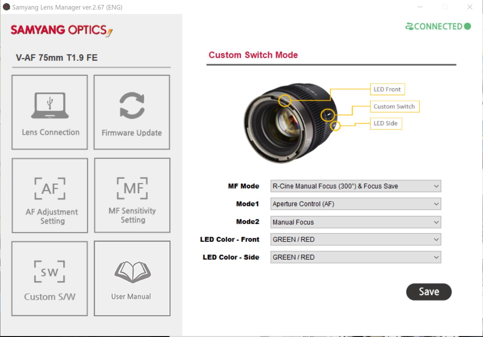Expand the Mode2 Manual Focus dropdown
Screen dimensions: 483x337
355,222
